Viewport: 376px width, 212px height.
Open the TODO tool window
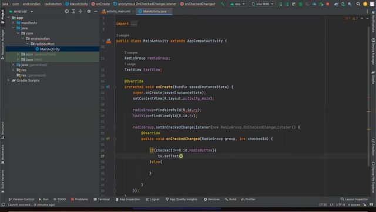(x=59, y=199)
